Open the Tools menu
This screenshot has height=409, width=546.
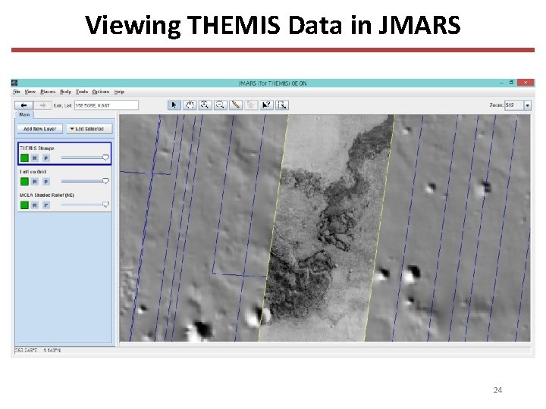[x=82, y=92]
